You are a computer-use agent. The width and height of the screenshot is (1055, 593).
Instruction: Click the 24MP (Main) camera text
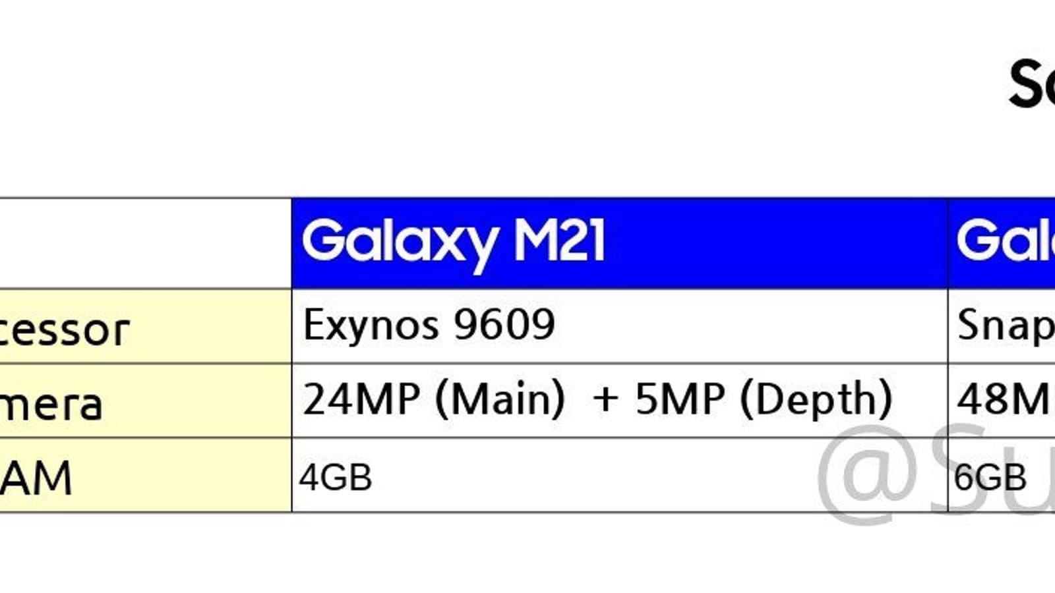tap(433, 399)
